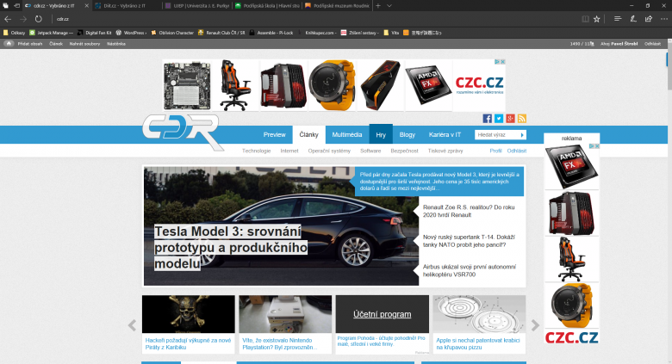Switch to Podřipské muzeum Roudnice tab
Image resolution: width=672 pixels, height=364 pixels.
click(x=337, y=5)
